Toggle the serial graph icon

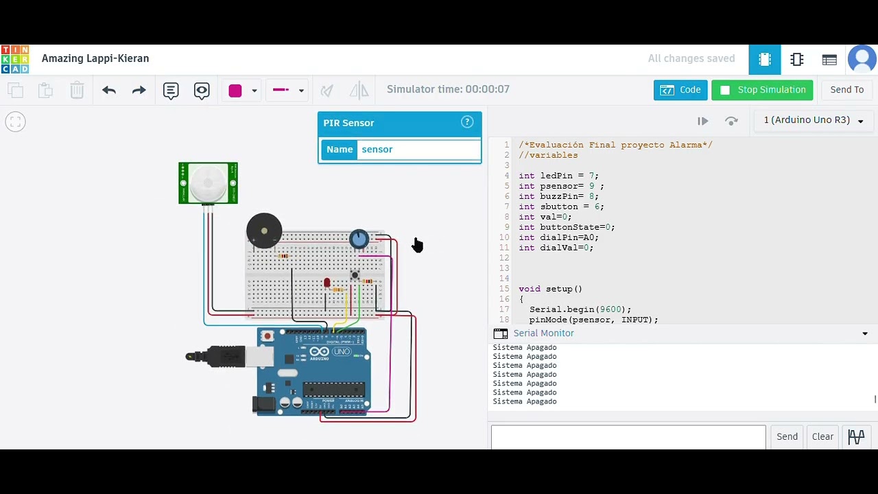856,437
